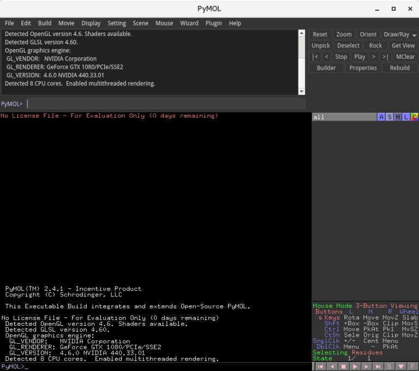This screenshot has width=419, height=371.
Task: Click the Orient button
Action: (x=368, y=34)
